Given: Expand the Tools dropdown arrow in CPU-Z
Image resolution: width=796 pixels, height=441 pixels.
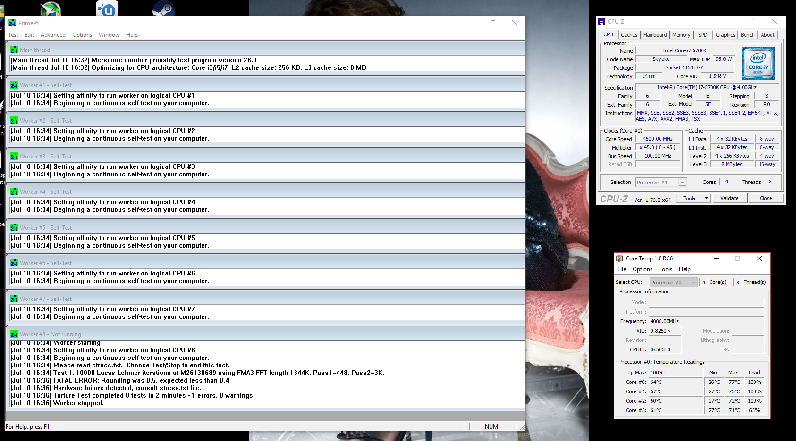Looking at the screenshot, I should click(707, 198).
